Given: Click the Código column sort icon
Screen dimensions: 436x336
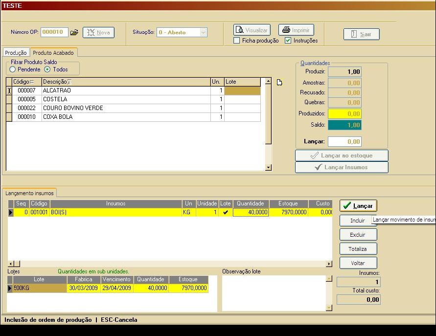Looking at the screenshot, I should (x=32, y=82).
